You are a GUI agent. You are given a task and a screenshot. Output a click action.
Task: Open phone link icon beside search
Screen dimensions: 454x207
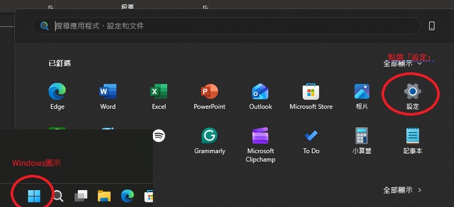click(432, 26)
